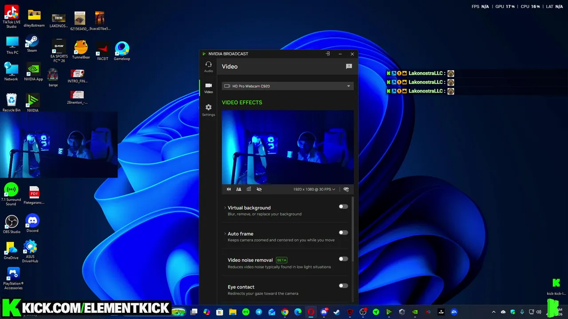Open camera settings icon beside resolution
The height and width of the screenshot is (319, 568).
(347, 189)
